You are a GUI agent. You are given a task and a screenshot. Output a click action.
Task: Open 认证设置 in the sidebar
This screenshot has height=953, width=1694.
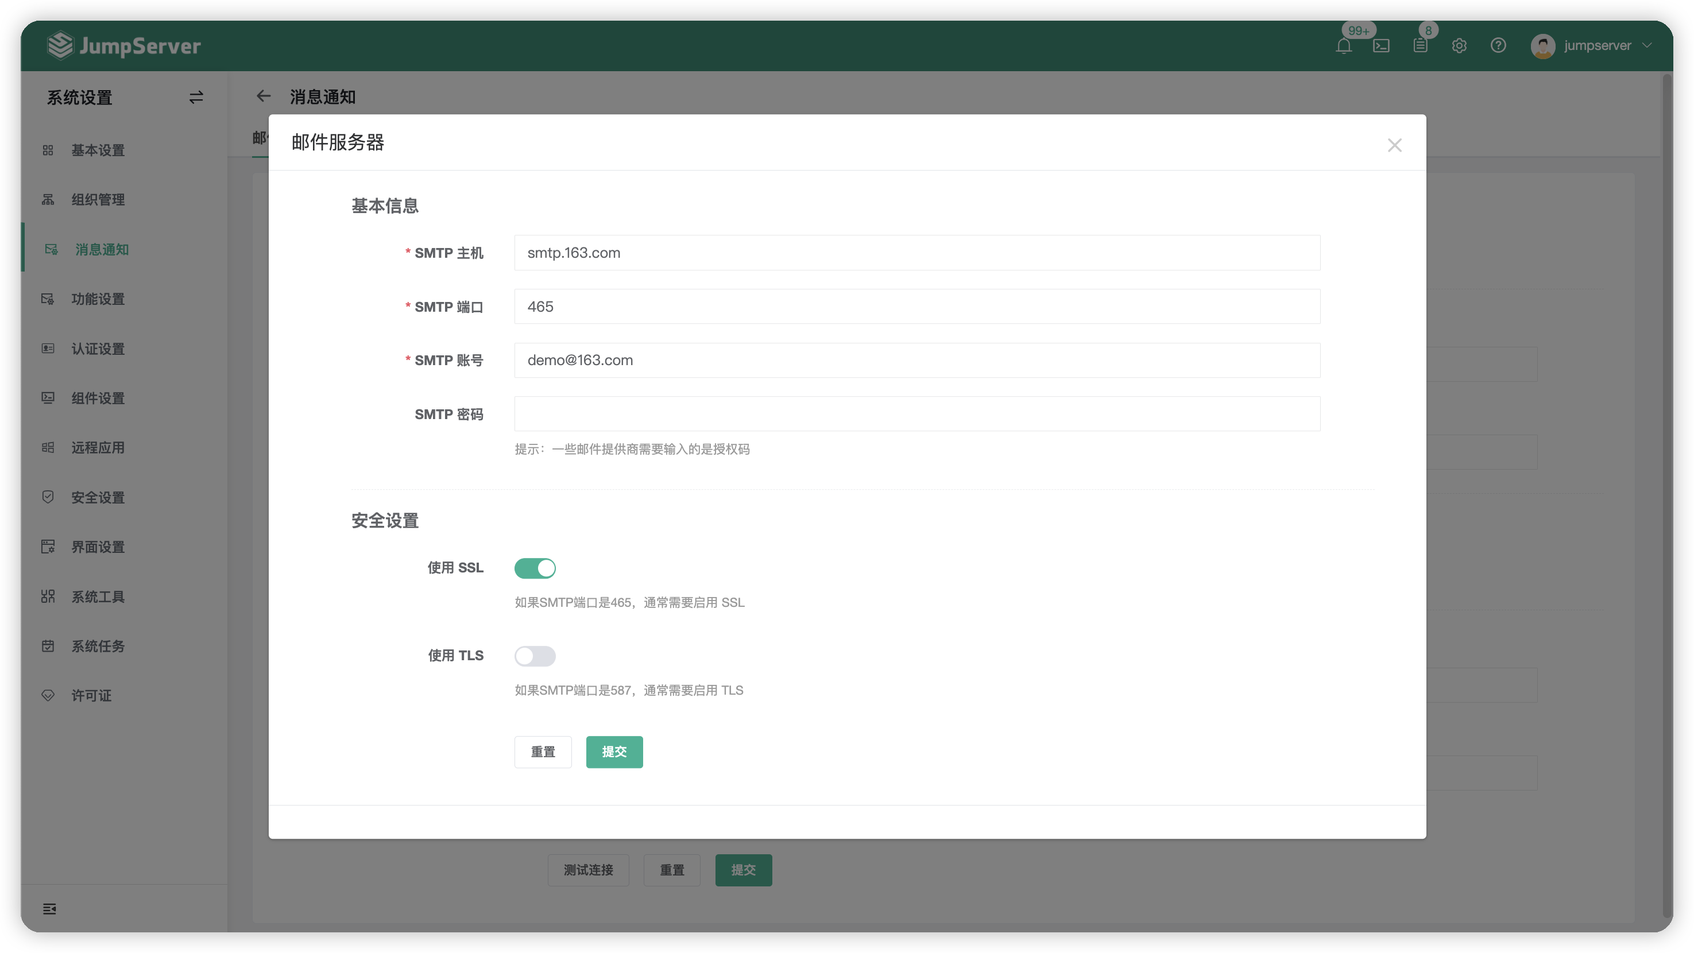[124, 348]
